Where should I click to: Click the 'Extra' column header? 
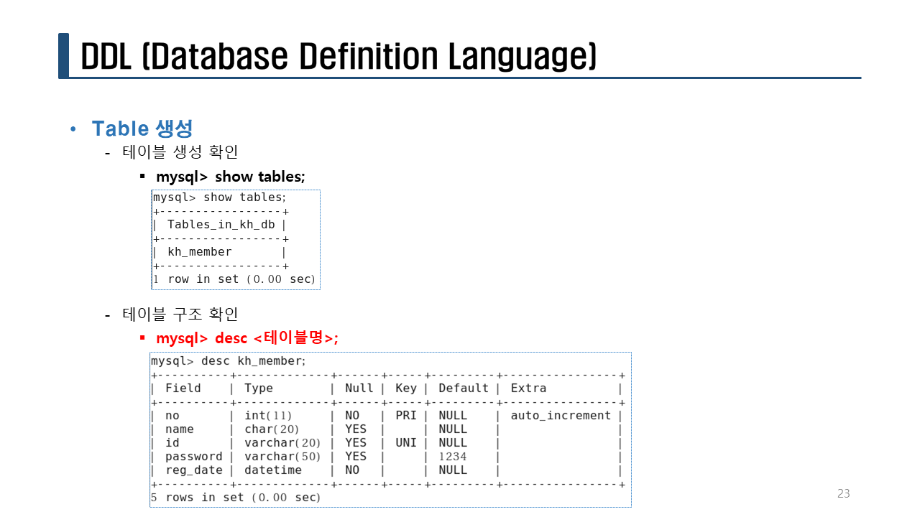click(x=528, y=388)
